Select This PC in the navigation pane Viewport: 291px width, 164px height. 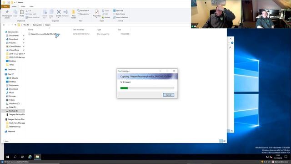tap(11, 74)
